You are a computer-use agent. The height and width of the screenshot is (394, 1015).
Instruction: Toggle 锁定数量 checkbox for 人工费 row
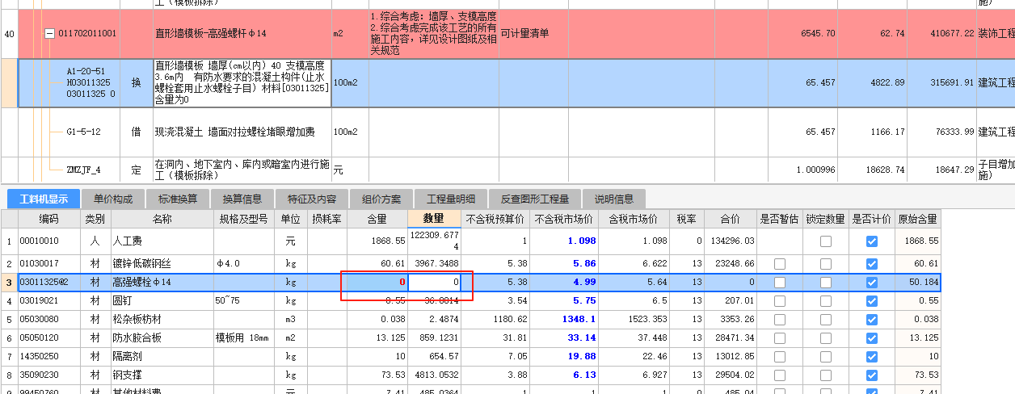click(x=825, y=241)
